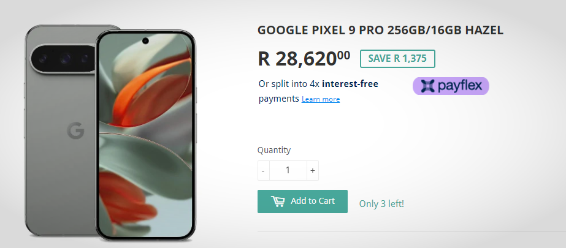Click the Google G logo on phone back
566x248 pixels.
coord(75,130)
